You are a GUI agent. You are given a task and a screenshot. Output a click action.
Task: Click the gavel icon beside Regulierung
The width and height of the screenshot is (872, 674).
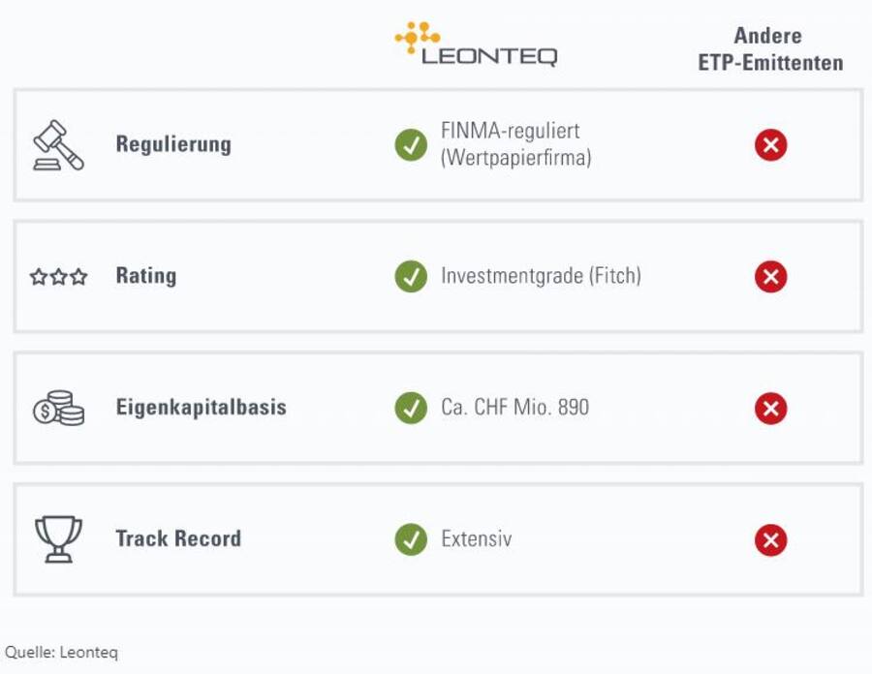tap(58, 145)
